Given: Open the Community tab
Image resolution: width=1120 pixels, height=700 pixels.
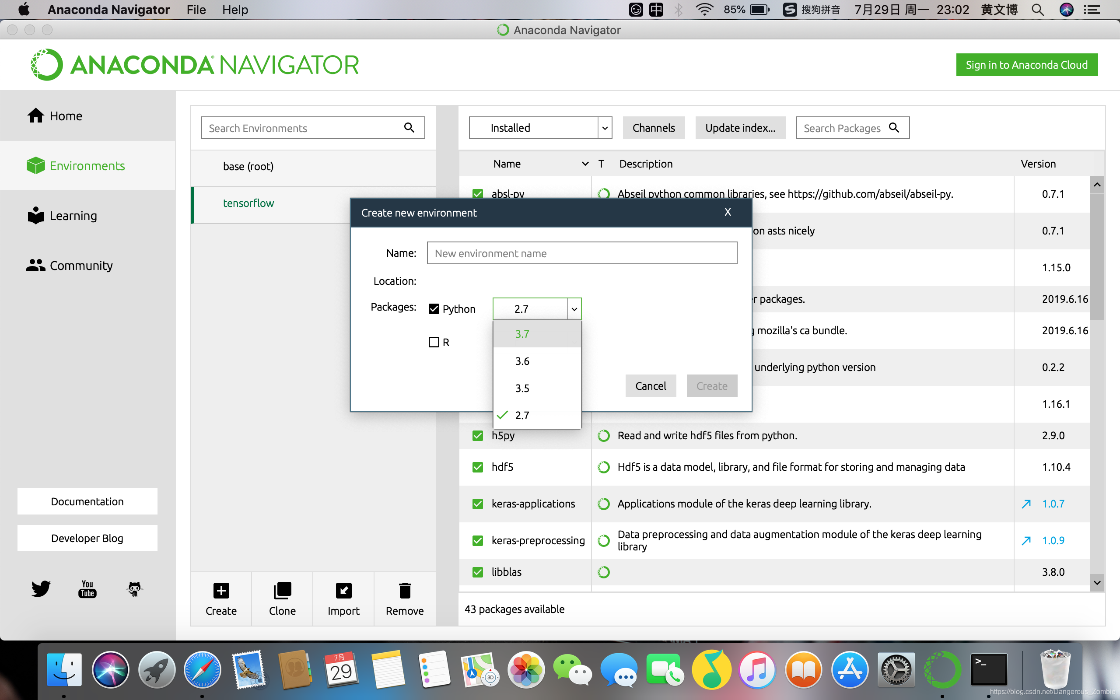Looking at the screenshot, I should pyautogui.click(x=88, y=265).
